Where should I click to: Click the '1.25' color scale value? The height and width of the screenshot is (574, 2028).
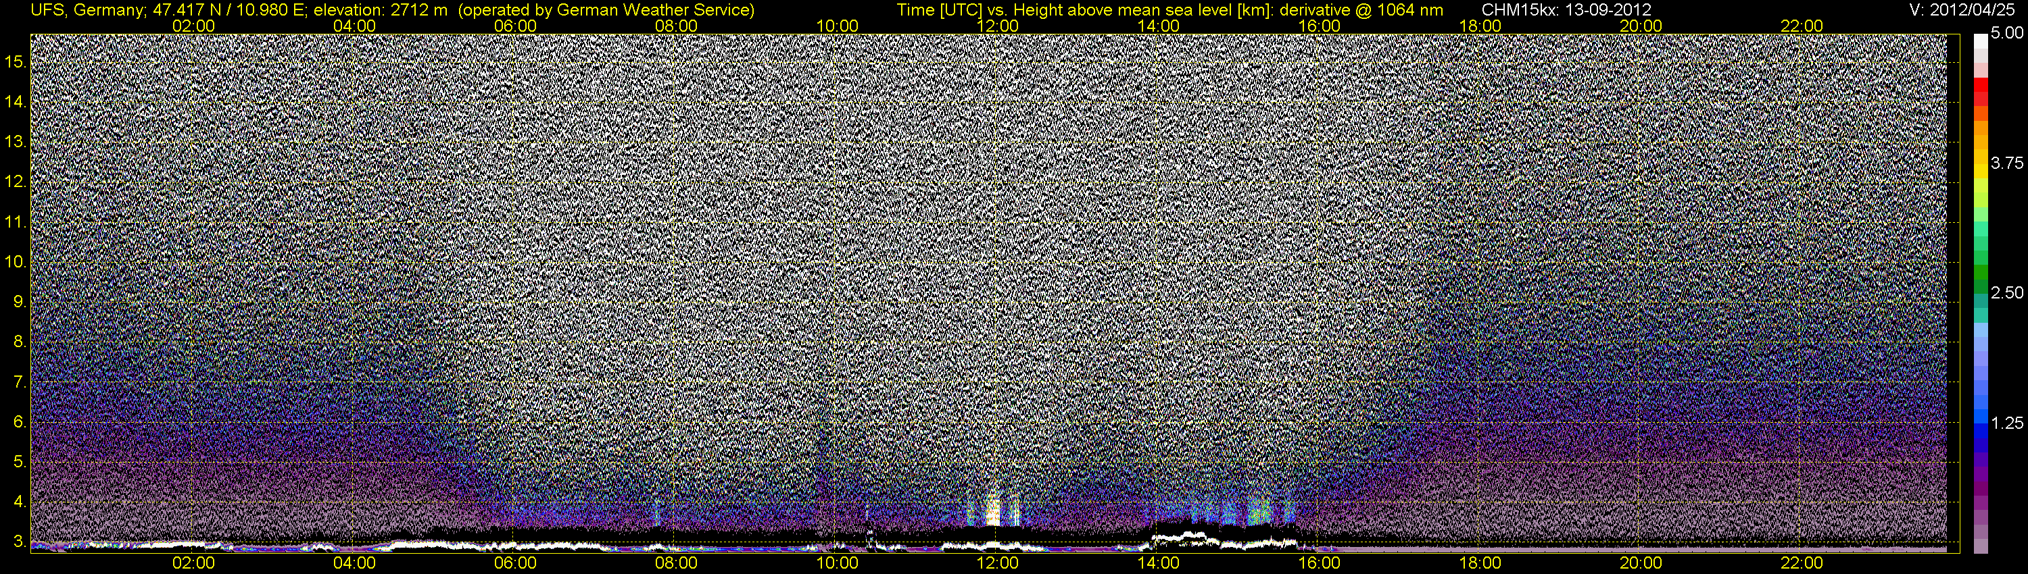(2007, 423)
